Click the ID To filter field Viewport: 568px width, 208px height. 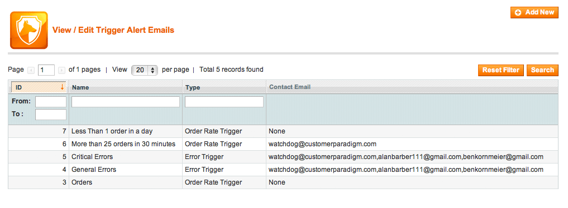click(51, 115)
